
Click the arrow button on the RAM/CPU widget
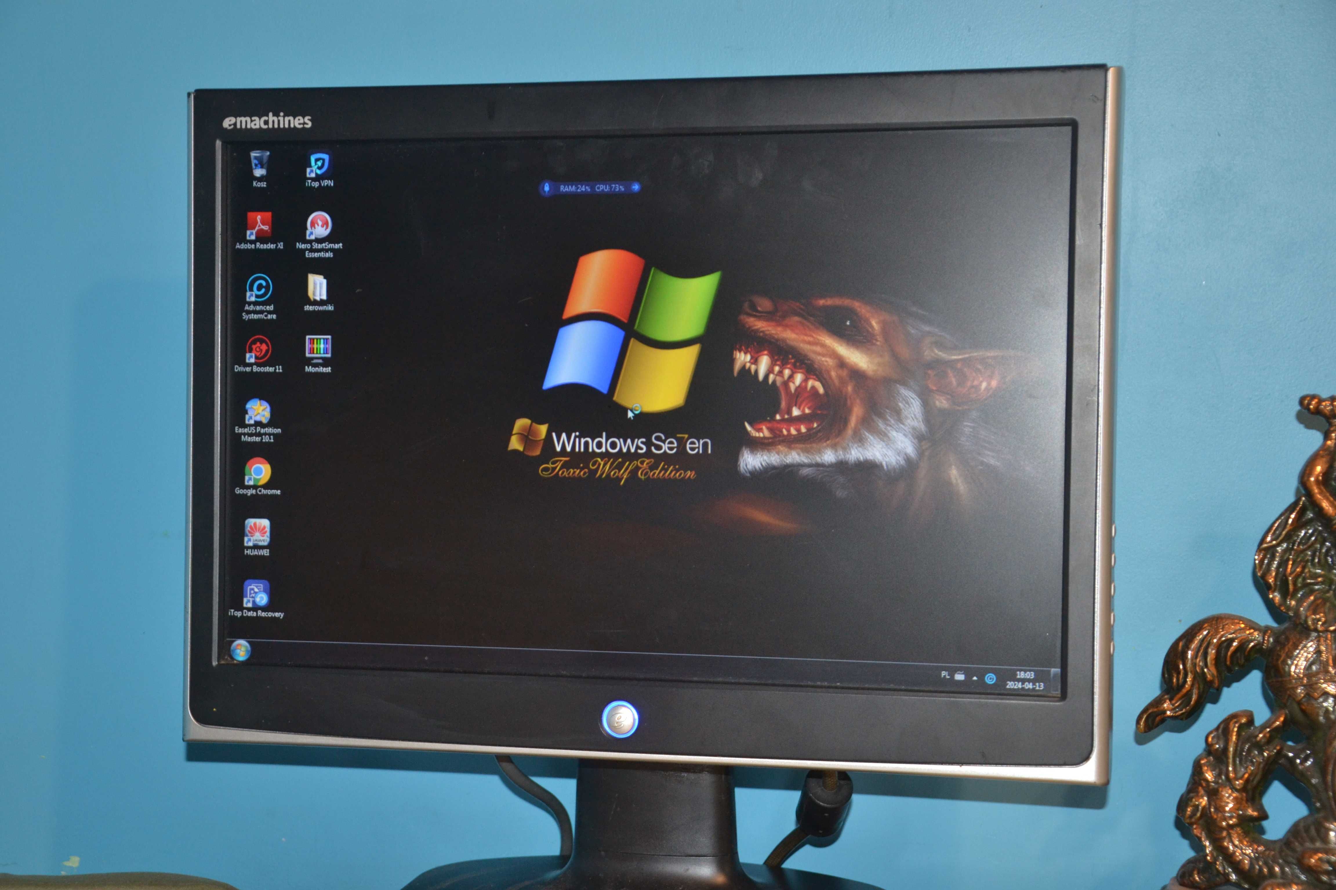pyautogui.click(x=635, y=187)
